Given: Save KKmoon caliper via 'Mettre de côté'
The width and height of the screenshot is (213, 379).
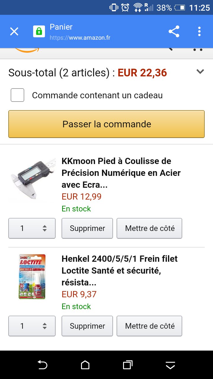Looking at the screenshot, I should (149, 228).
